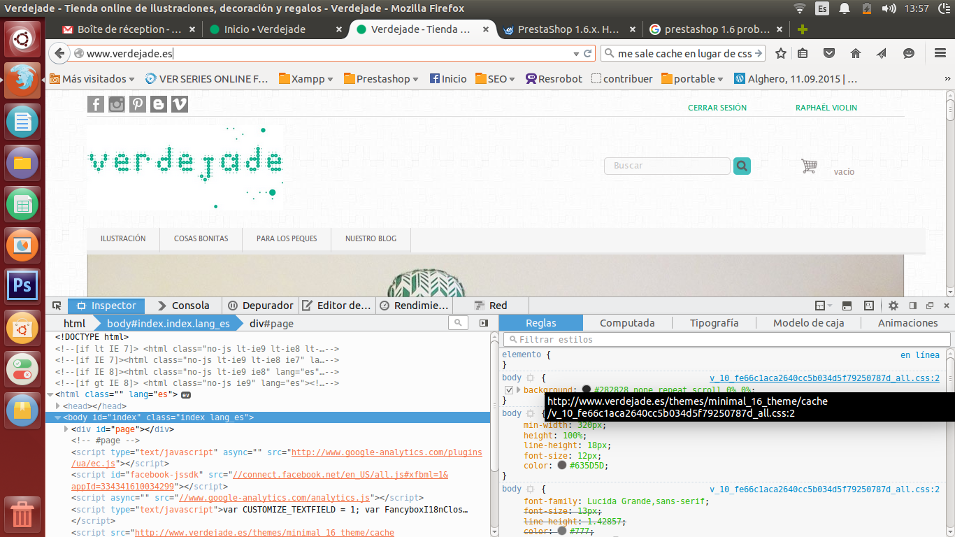Screen dimensions: 955x537
Task: Click the Pinterest icon on the website
Action: [138, 104]
